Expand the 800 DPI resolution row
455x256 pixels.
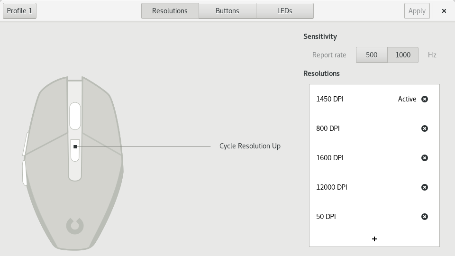pyautogui.click(x=360, y=128)
